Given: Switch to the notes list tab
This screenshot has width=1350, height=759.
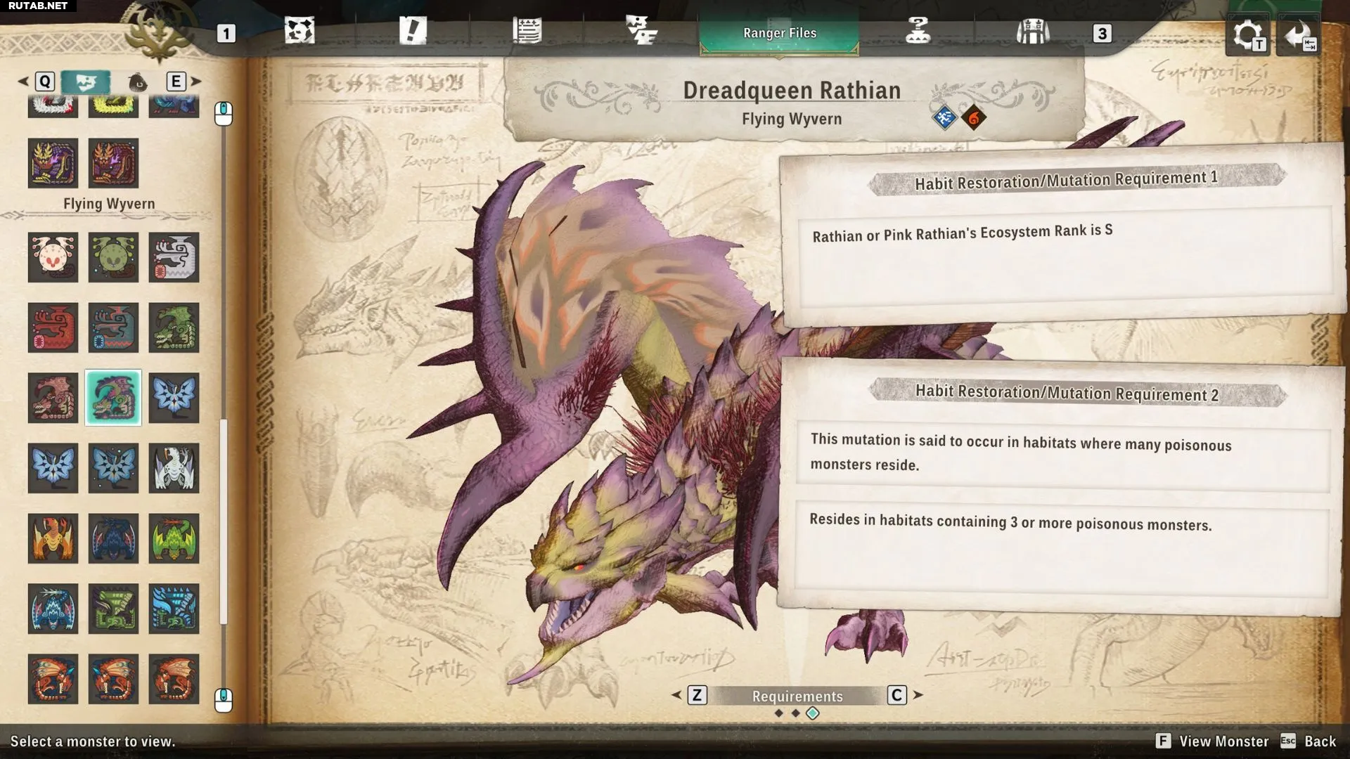Looking at the screenshot, I should [527, 32].
